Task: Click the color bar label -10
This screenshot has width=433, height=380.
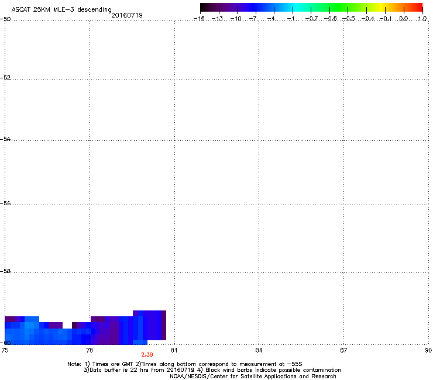Action: click(x=236, y=19)
